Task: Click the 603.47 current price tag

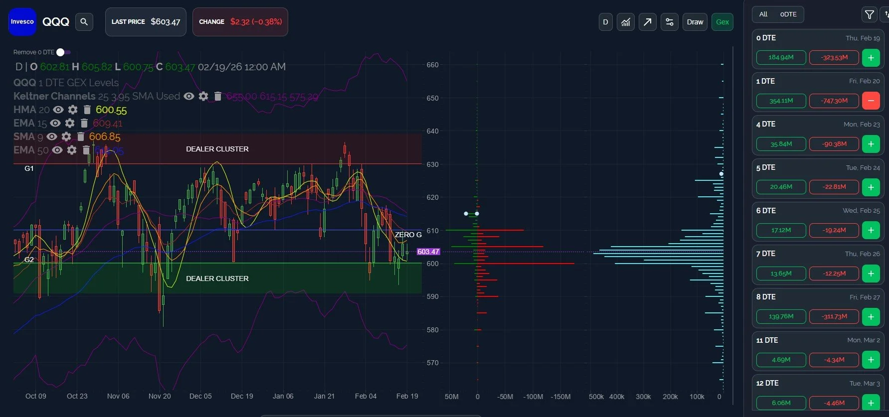Action: 428,252
